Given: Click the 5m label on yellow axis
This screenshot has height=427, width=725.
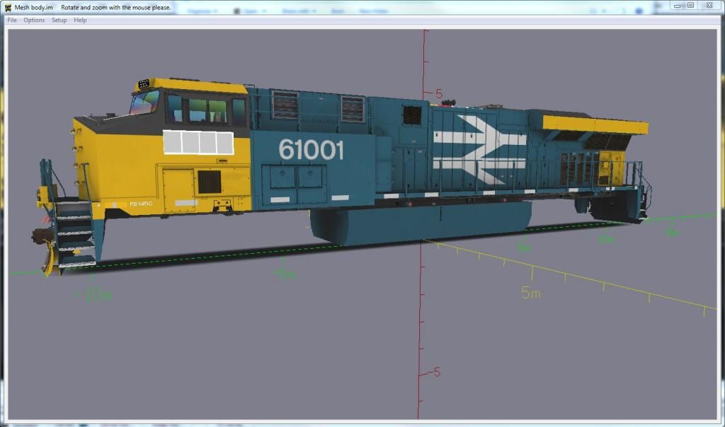Looking at the screenshot, I should pyautogui.click(x=531, y=292).
